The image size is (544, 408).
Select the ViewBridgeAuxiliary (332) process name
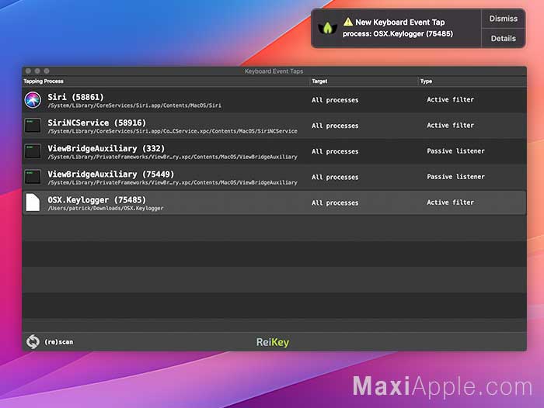coord(106,148)
